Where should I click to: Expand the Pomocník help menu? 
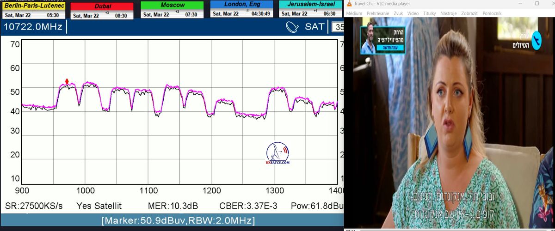tap(492, 13)
